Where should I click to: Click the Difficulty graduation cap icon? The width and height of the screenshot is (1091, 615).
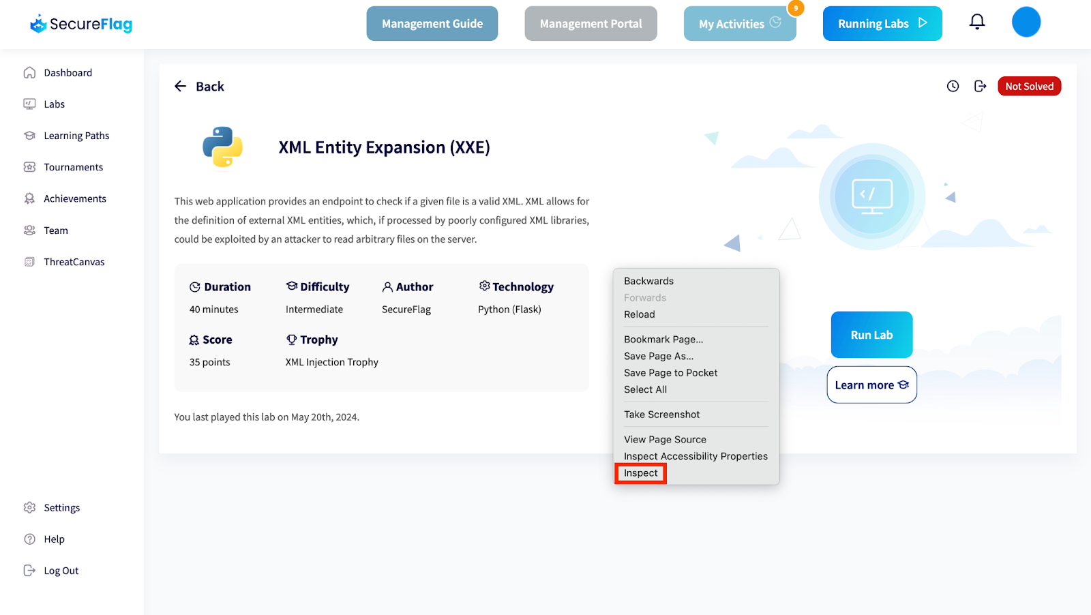click(292, 286)
